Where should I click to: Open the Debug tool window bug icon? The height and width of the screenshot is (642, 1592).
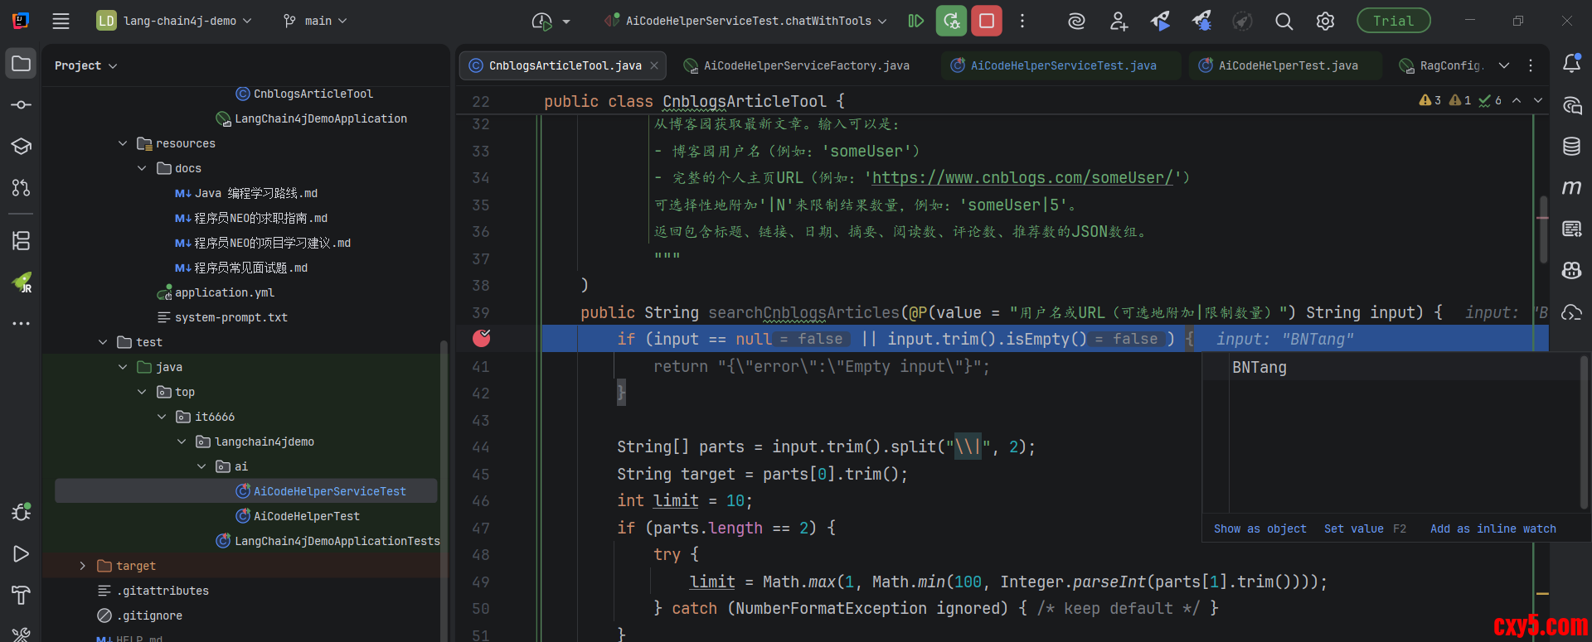(x=22, y=512)
